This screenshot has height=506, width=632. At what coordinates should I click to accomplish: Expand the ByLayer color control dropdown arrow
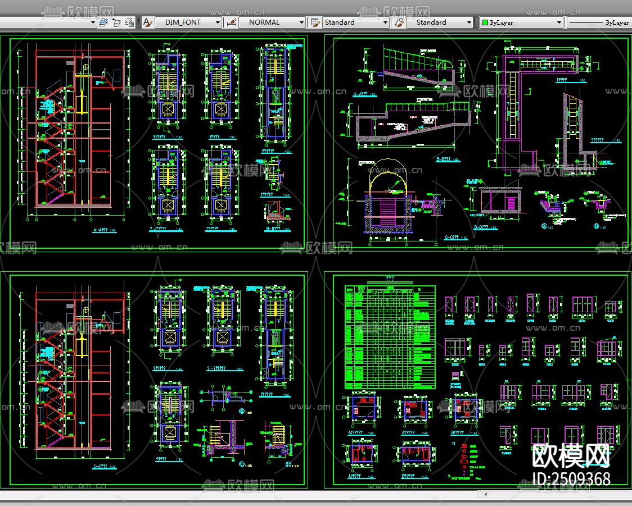[x=559, y=22]
